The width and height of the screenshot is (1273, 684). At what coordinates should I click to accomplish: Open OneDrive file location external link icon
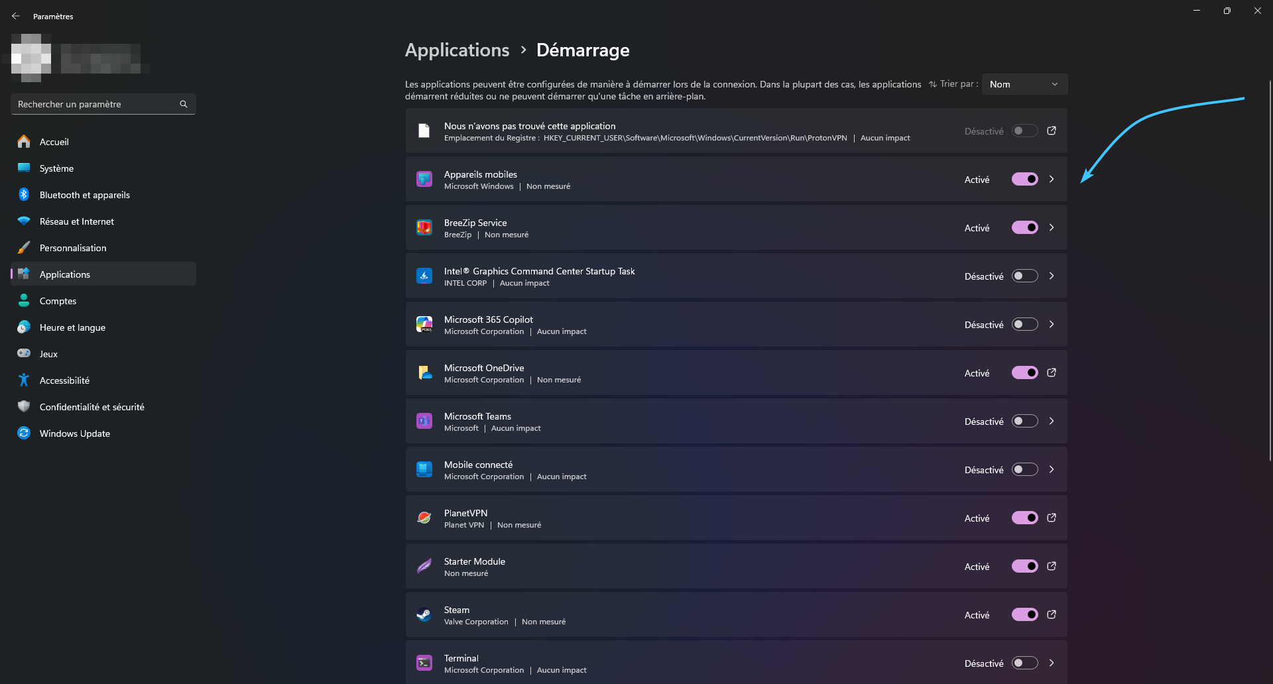pos(1052,372)
